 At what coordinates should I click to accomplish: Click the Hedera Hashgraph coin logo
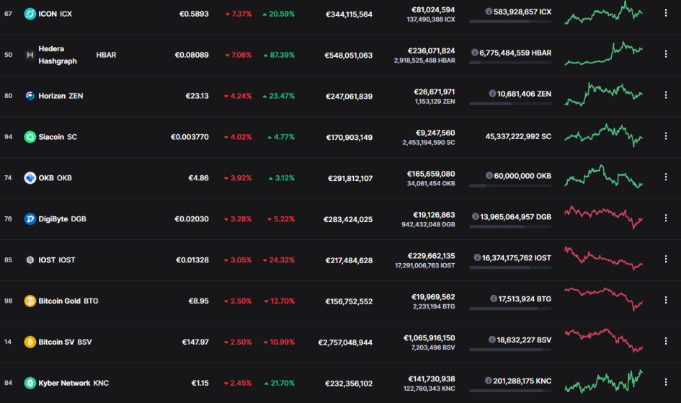point(30,55)
